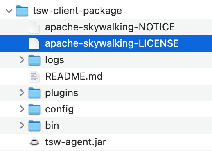212x151 pixels.
Task: Click the logs folder icon
Action: [34, 60]
